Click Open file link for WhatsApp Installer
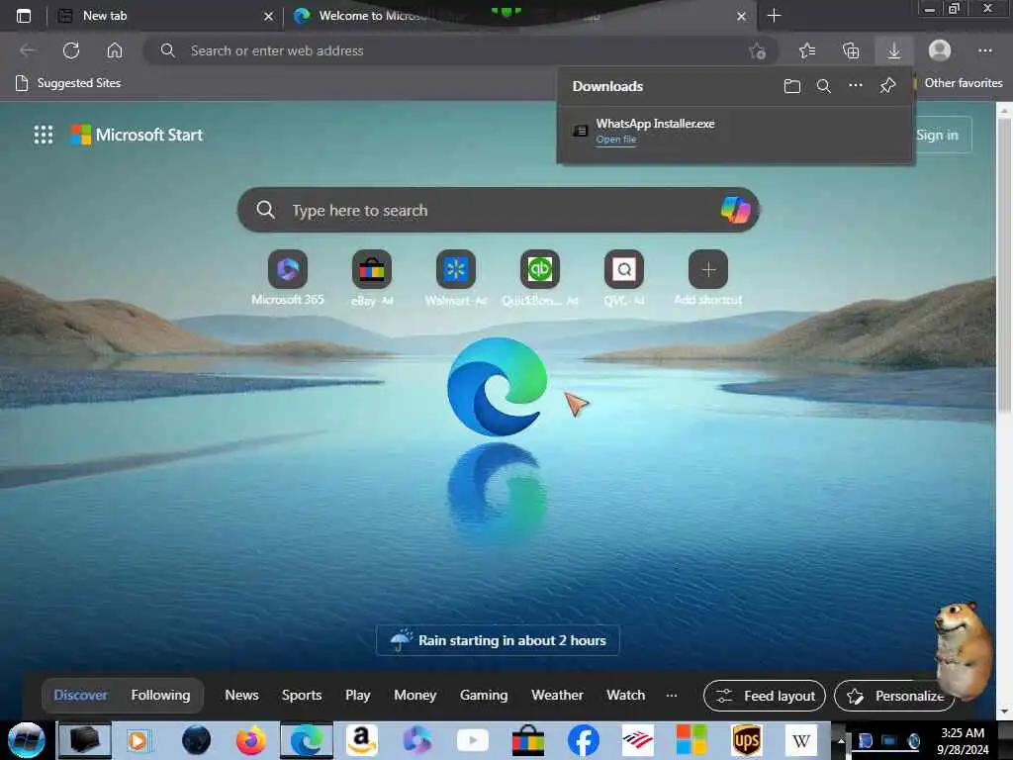 [616, 140]
